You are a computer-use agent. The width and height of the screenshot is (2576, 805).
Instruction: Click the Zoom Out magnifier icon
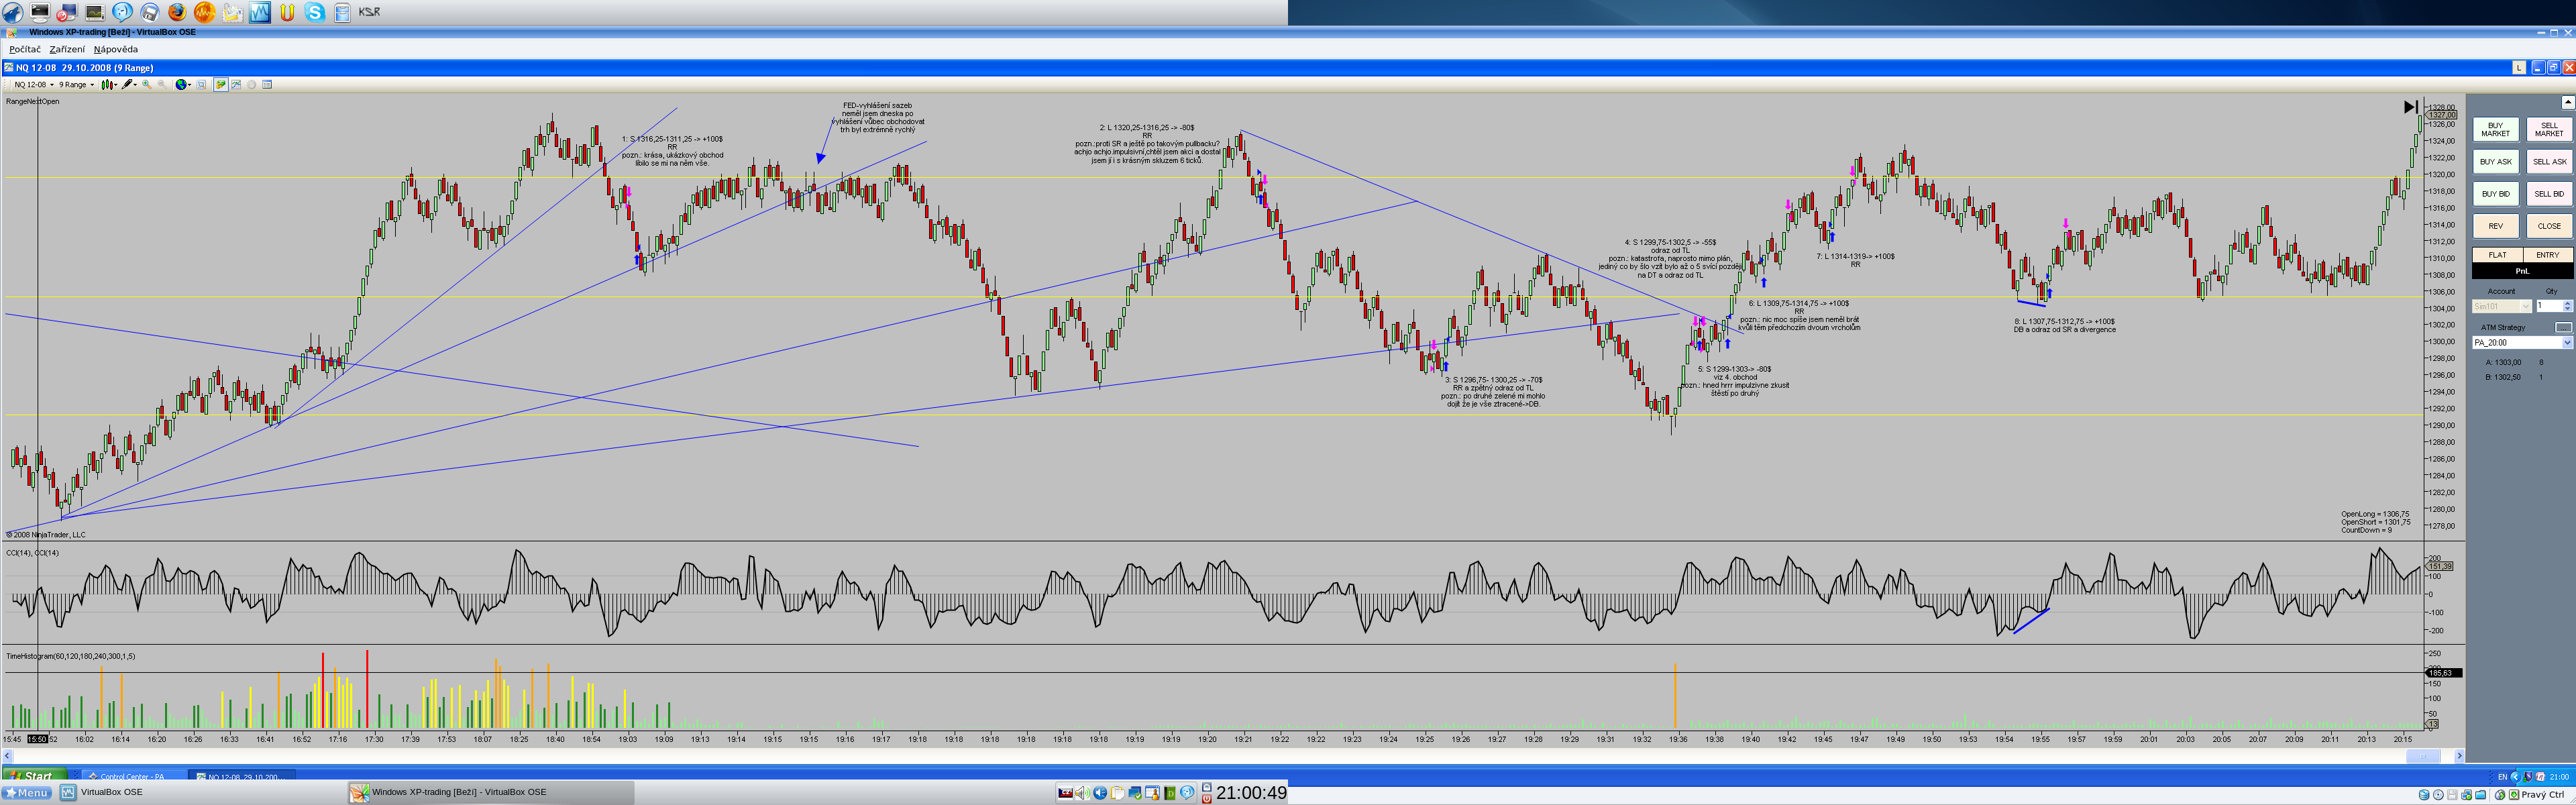coord(162,85)
